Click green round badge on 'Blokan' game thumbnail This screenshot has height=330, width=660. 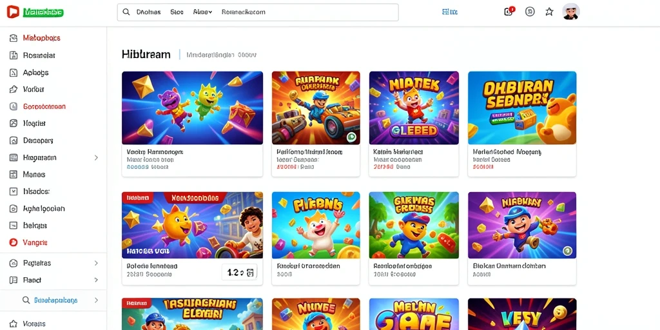pos(568,251)
